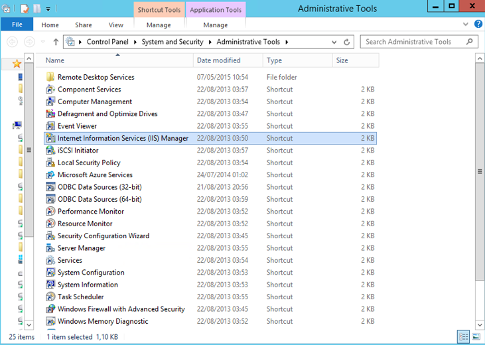485x345 pixels.
Task: Click the navigation pane scrollbar down arrow
Action: (29, 325)
